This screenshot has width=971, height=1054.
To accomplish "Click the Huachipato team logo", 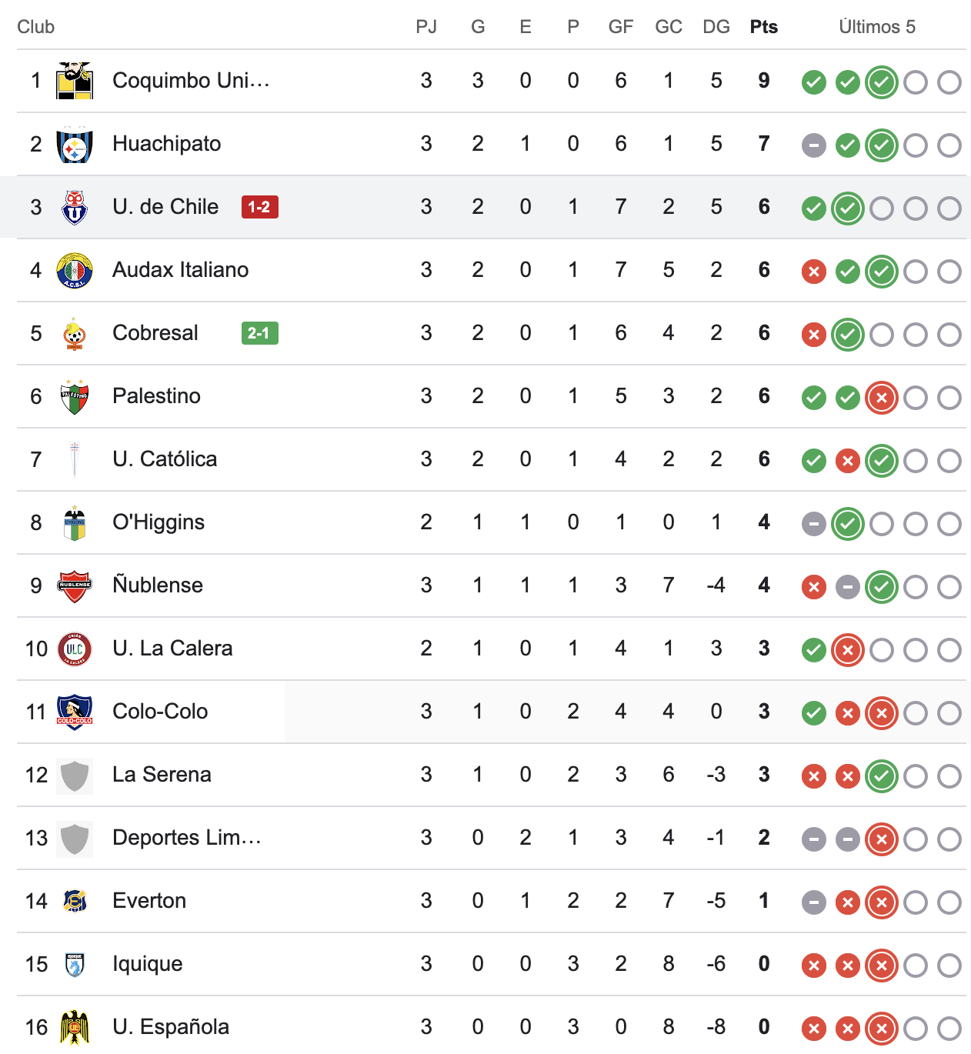I will 75,145.
